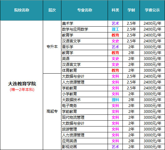
Task: Select 3000元/年 in the 小学教育 row
Action: click(x=152, y=94)
